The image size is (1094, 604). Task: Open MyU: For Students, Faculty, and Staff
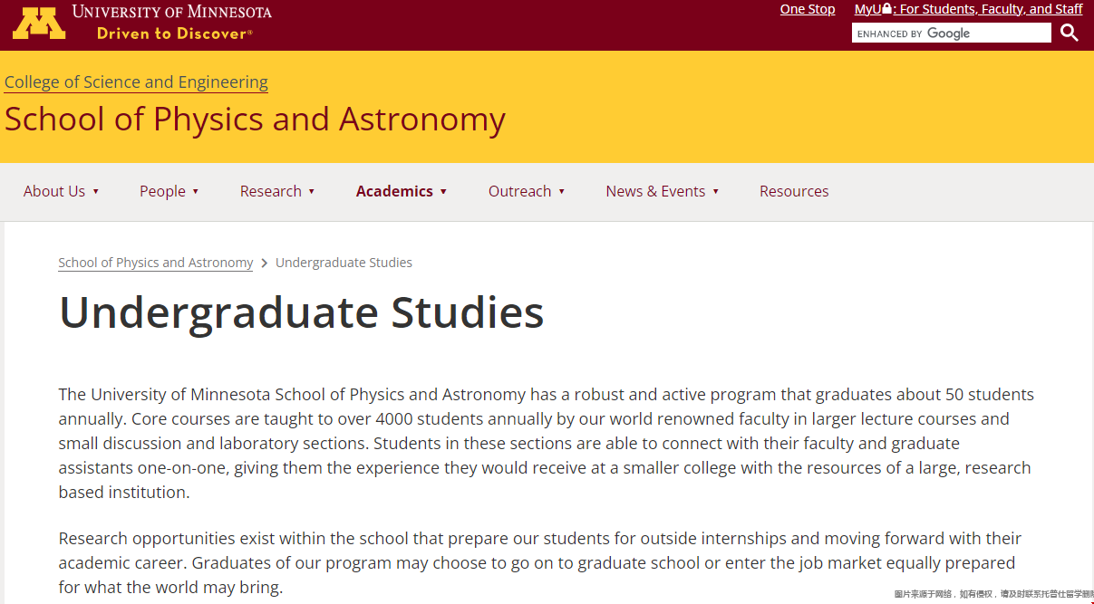click(x=968, y=9)
